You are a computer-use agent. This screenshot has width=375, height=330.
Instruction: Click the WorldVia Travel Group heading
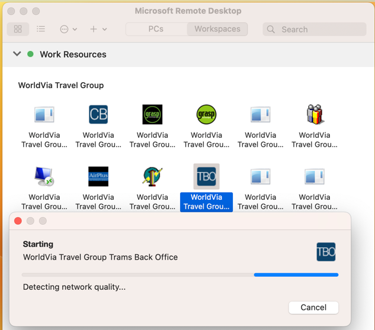tap(61, 85)
